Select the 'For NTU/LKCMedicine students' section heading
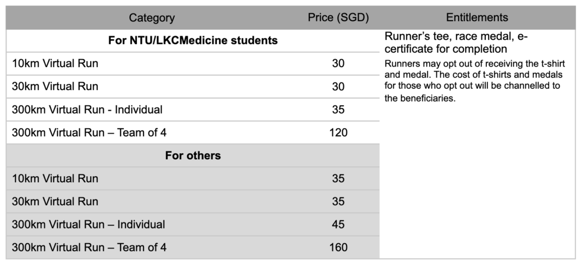The image size is (583, 265). tap(193, 41)
